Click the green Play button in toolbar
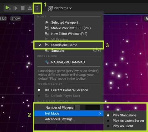This screenshot has width=148, height=132. coord(8,8)
